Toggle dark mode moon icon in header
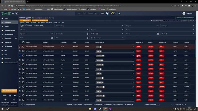Image resolution: width=198 pixels, height=111 pixels. pyautogui.click(x=96, y=13)
